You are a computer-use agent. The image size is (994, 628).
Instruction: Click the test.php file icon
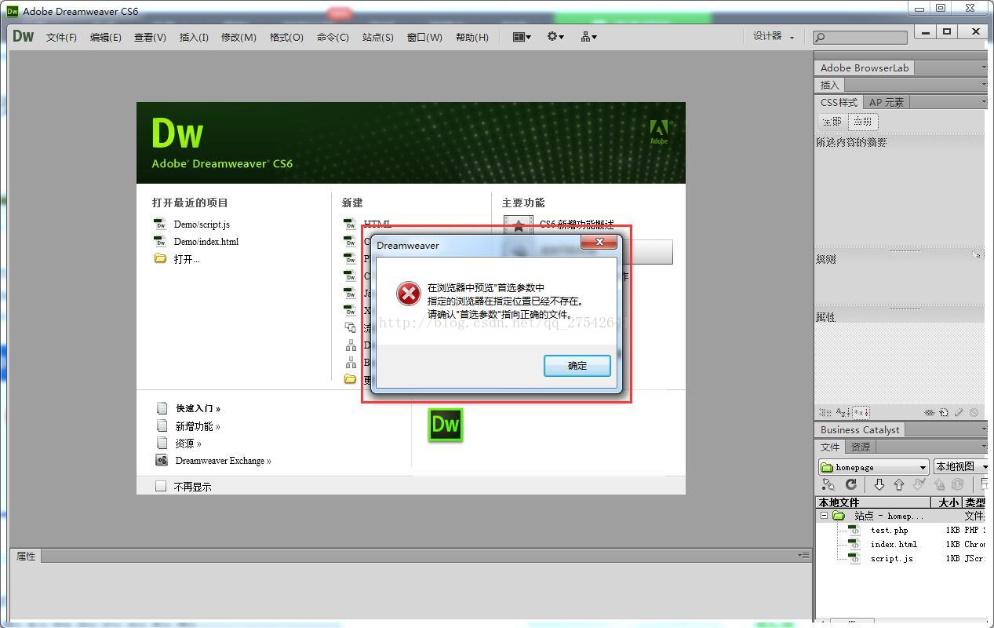point(854,530)
